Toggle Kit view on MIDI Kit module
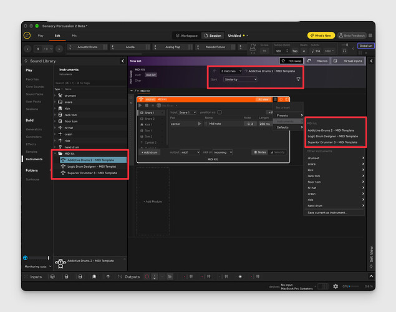The image size is (396, 312). point(263,99)
